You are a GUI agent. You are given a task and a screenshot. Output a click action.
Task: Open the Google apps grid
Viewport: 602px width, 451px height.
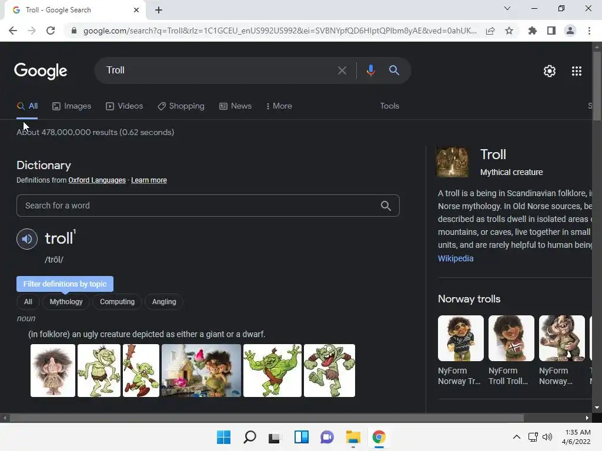pyautogui.click(x=576, y=71)
